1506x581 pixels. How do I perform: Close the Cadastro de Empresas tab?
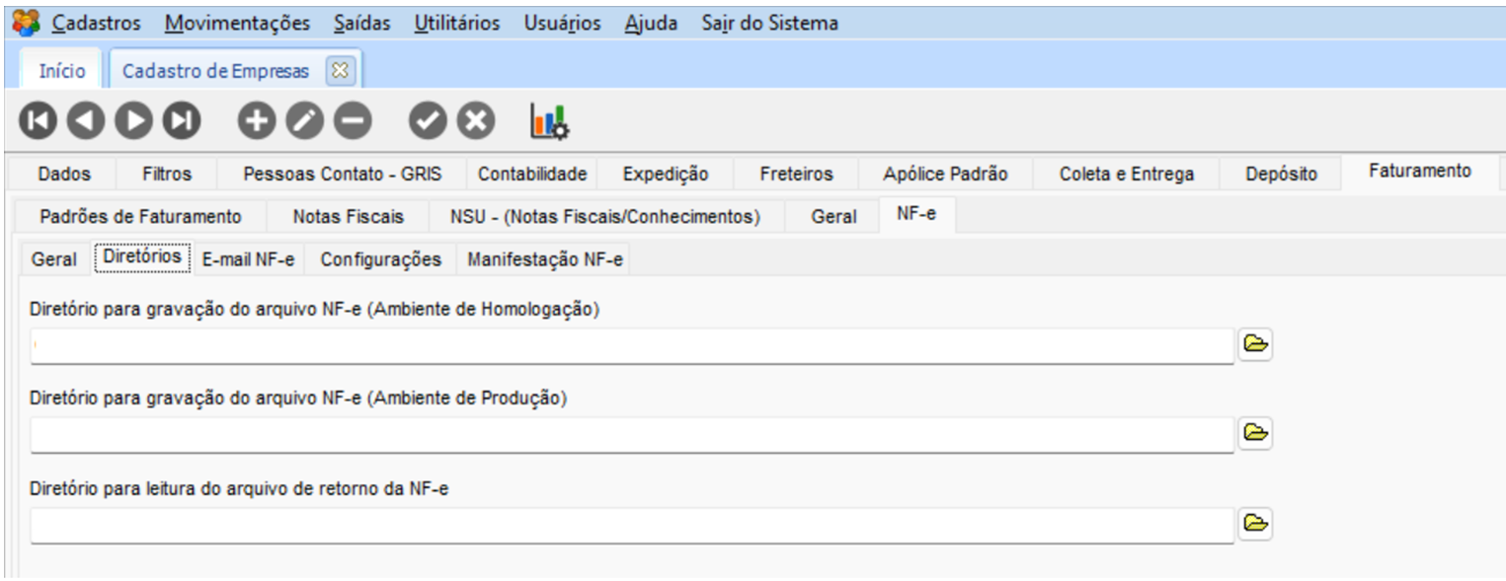point(339,71)
